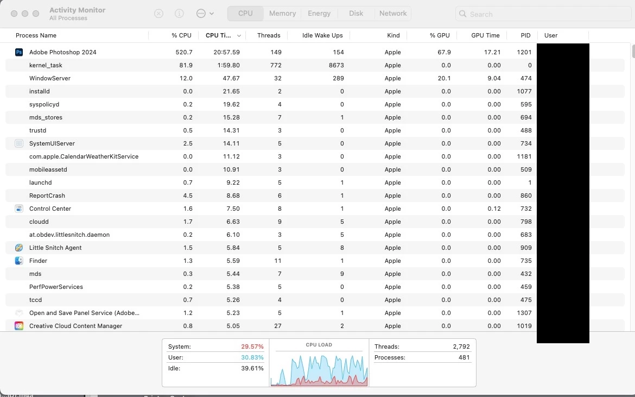Sort by the % GPU column header

(x=440, y=35)
